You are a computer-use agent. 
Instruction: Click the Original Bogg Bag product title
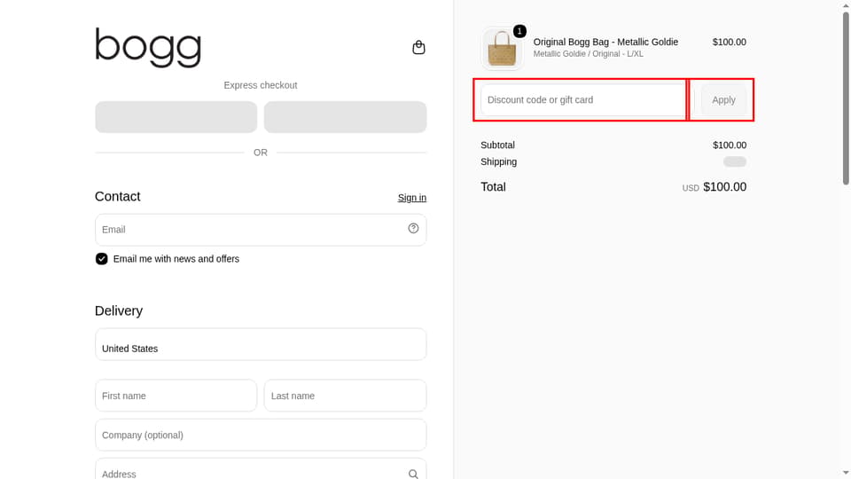tap(605, 42)
